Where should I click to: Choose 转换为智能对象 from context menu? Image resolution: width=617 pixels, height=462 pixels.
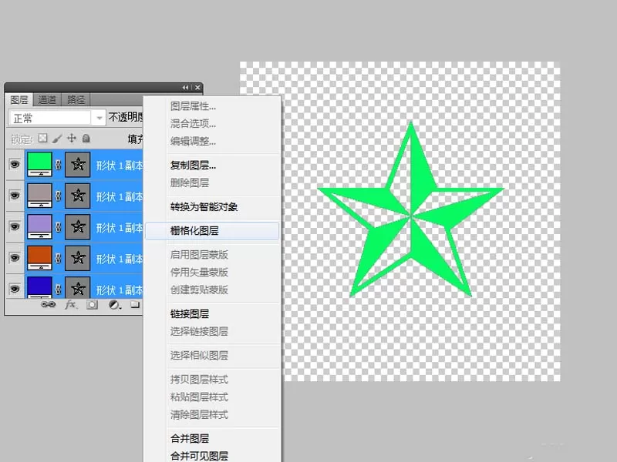(212, 206)
